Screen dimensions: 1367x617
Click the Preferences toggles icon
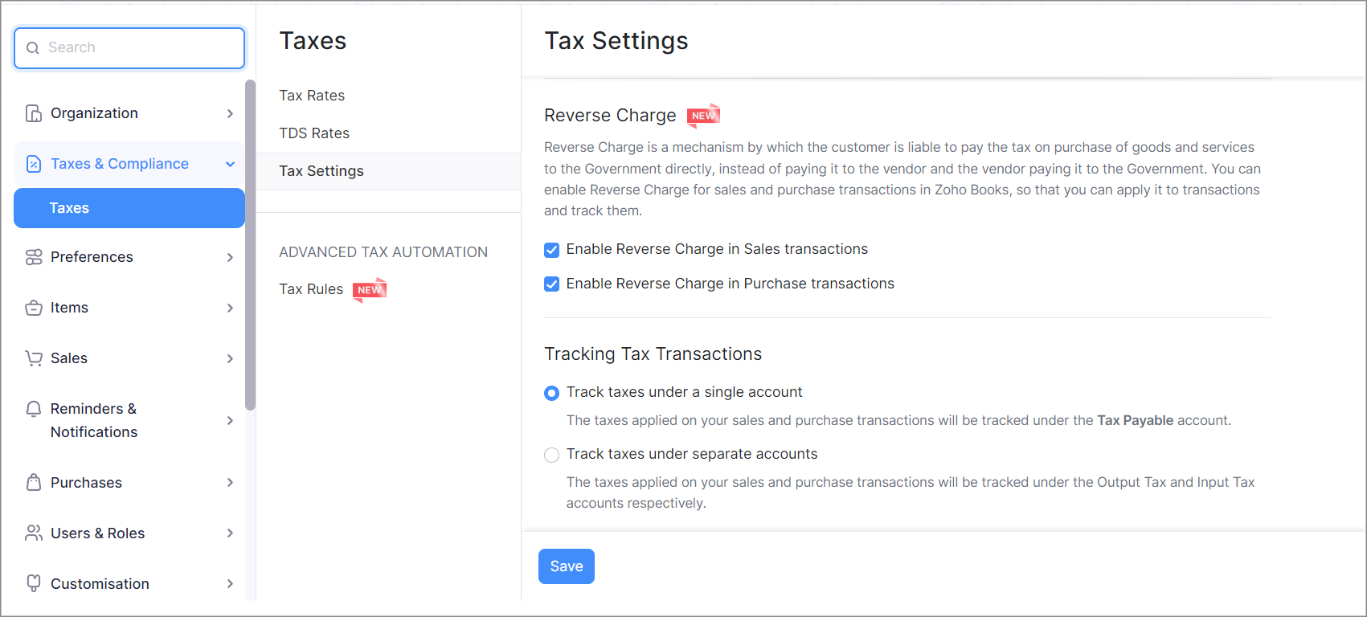coord(34,257)
